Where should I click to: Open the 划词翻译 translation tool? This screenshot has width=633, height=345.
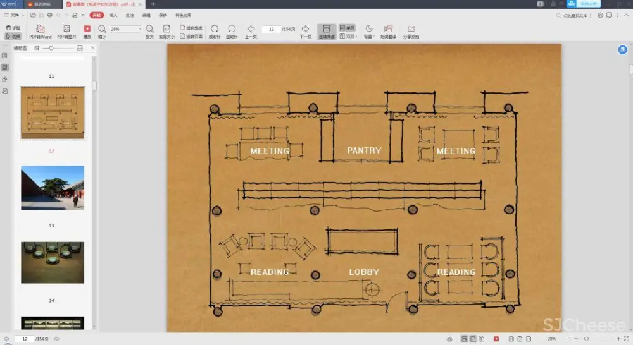tap(388, 29)
